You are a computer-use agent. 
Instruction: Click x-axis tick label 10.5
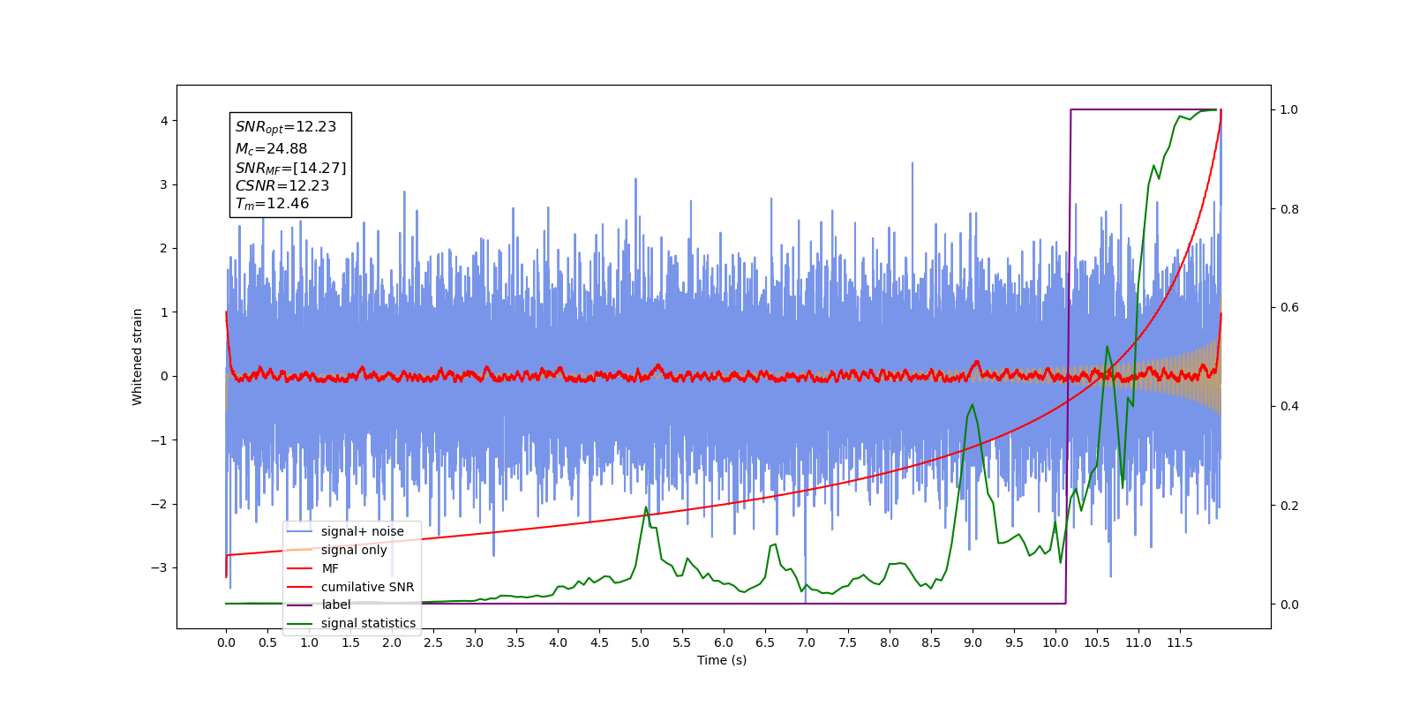point(1097,642)
